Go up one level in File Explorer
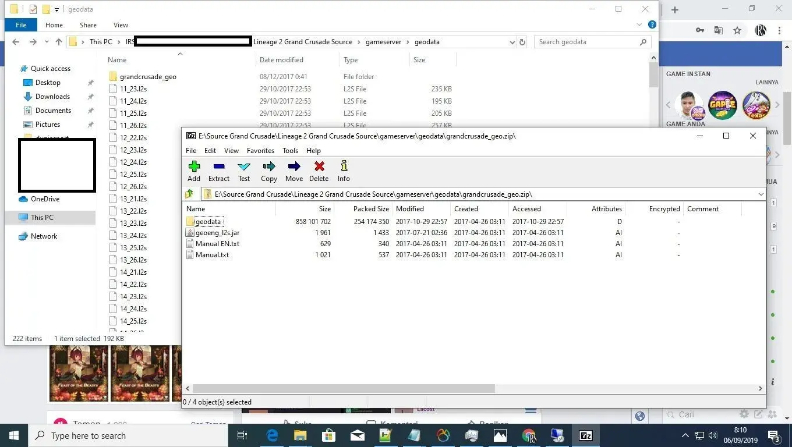Screen dimensions: 792x447 click(58, 42)
